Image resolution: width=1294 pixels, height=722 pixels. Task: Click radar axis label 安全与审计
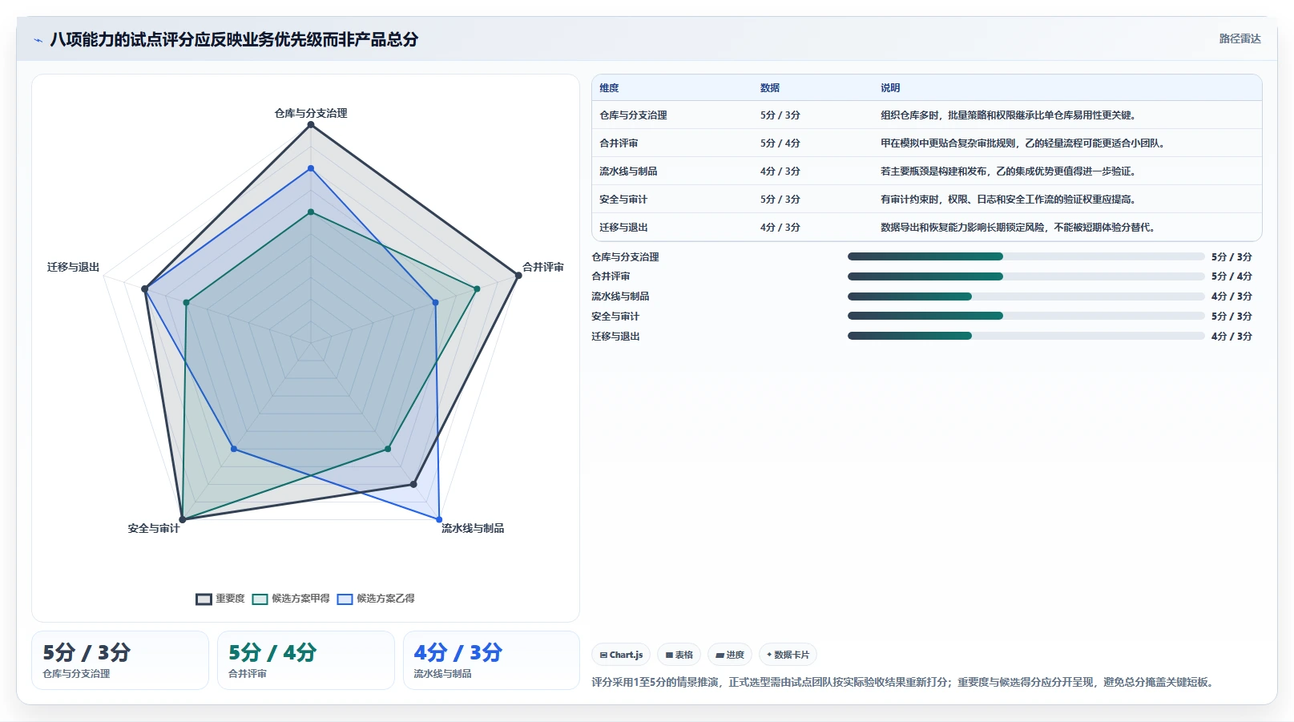(154, 528)
